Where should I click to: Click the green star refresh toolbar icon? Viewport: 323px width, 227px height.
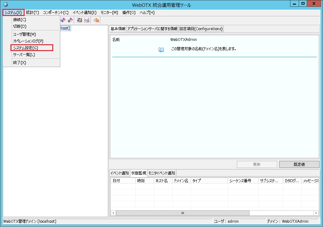(x=70, y=20)
